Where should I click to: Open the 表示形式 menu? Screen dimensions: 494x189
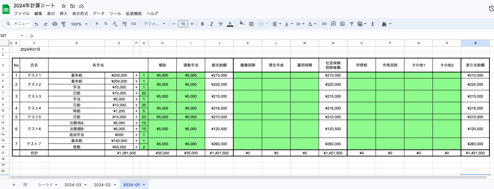click(x=80, y=14)
